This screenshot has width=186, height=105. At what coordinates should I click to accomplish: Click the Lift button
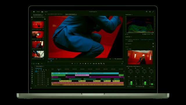[x=94, y=64]
